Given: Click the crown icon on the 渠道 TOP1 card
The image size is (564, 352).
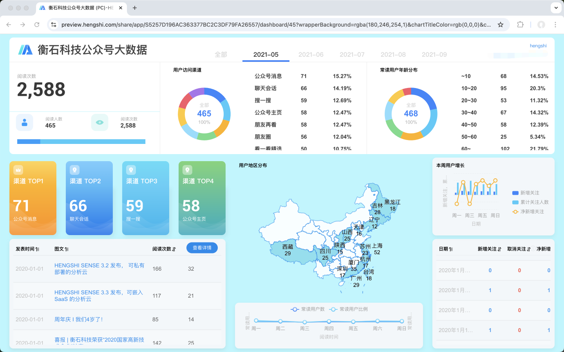Looking at the screenshot, I should [18, 170].
